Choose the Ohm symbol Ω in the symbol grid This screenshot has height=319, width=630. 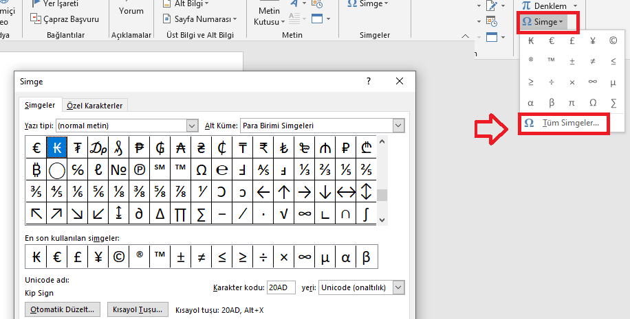(202, 169)
